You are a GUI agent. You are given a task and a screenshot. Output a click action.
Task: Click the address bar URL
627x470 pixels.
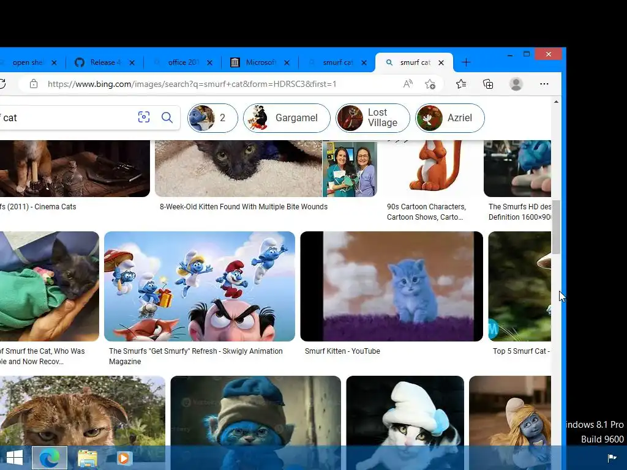click(x=192, y=84)
